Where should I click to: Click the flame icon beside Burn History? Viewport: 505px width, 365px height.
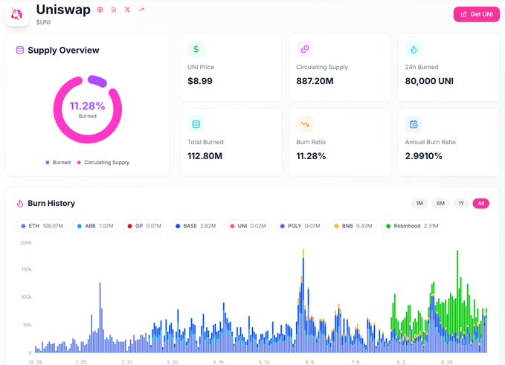[x=20, y=204]
